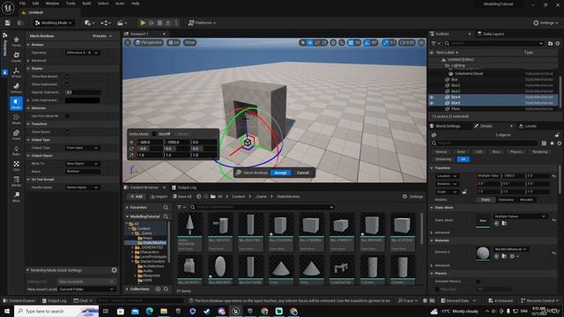Toggle Delta Mode On/Off checkbox
This screenshot has height=317, width=564.
pos(154,134)
